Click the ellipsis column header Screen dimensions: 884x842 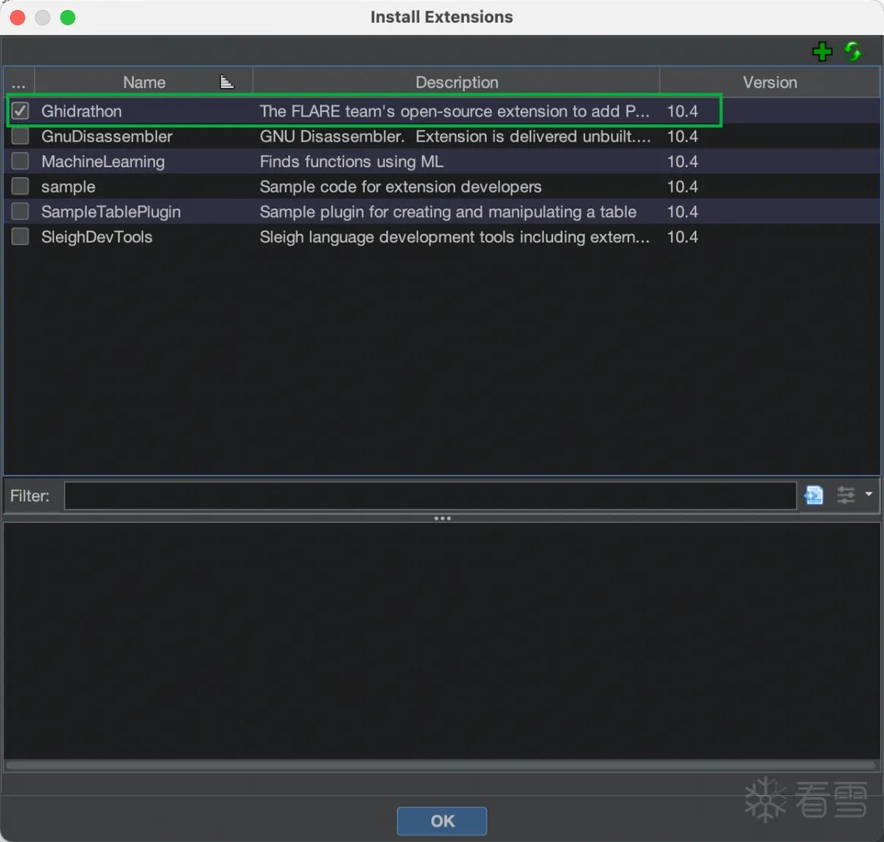point(19,82)
